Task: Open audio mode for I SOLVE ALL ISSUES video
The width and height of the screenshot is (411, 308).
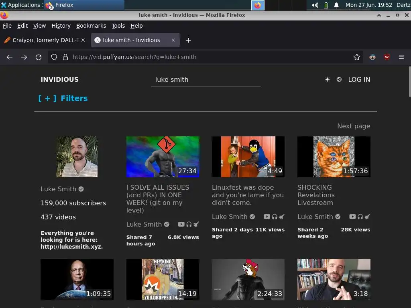Action: tap(189, 224)
